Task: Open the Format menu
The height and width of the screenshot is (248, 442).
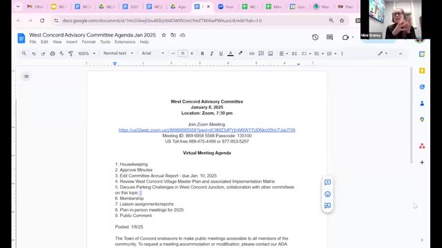Action: point(88,42)
